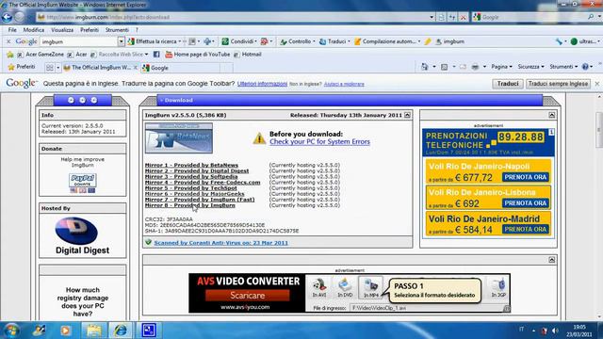Click Mirror 1 - Provided by BetaNews
Screen dimensions: 603x339
point(191,165)
